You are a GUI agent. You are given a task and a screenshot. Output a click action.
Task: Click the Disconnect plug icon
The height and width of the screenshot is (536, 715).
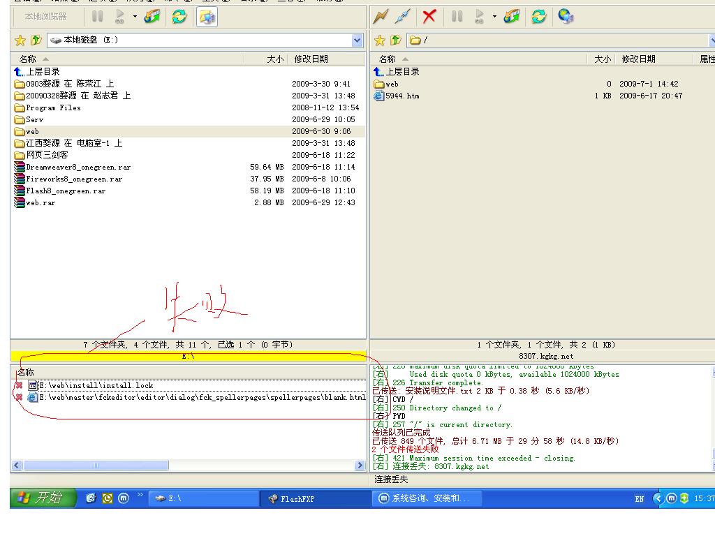point(403,16)
